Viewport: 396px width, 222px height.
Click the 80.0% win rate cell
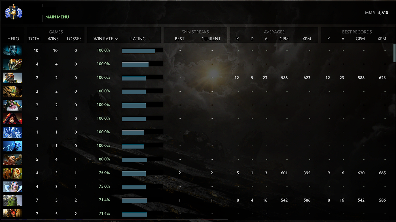(x=104, y=159)
